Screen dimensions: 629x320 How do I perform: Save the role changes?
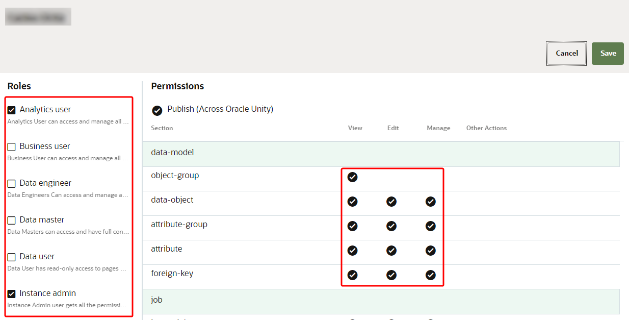click(608, 54)
